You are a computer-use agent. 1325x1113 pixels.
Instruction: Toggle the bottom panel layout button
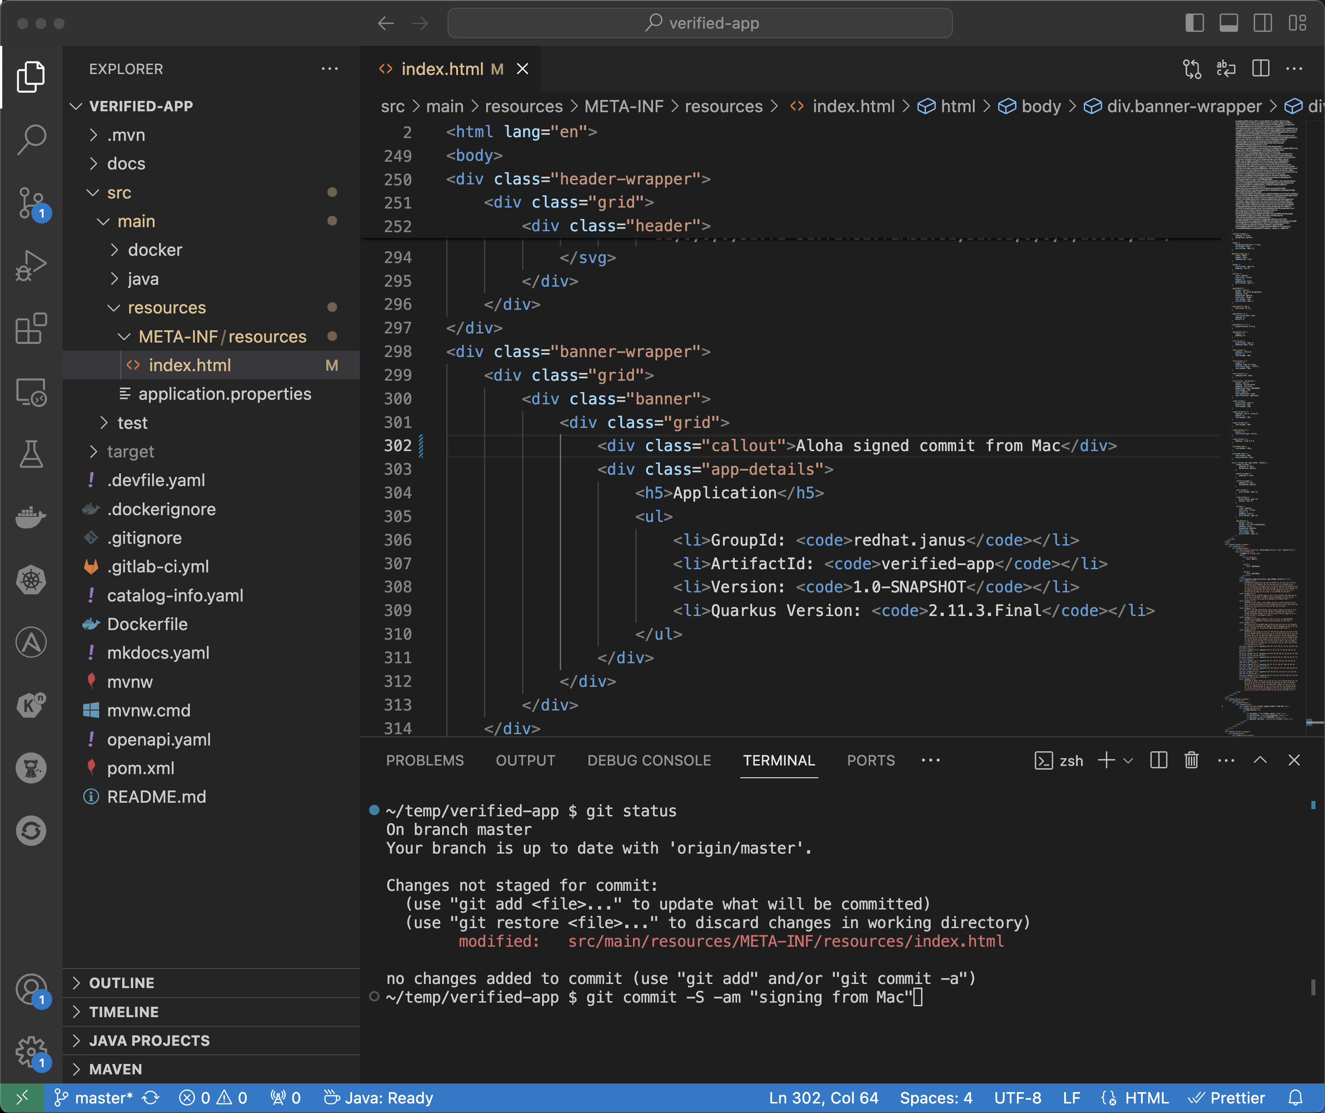tap(1229, 23)
